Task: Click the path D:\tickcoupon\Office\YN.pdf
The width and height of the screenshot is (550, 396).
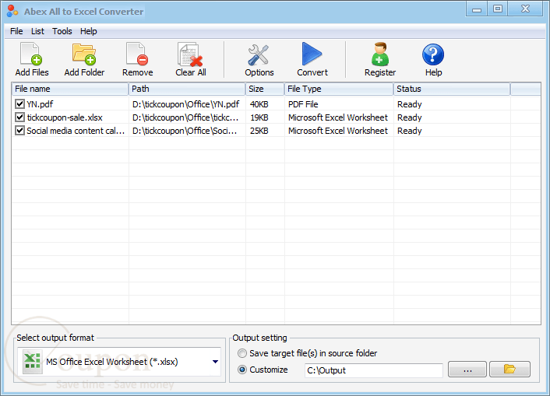Action: (186, 104)
